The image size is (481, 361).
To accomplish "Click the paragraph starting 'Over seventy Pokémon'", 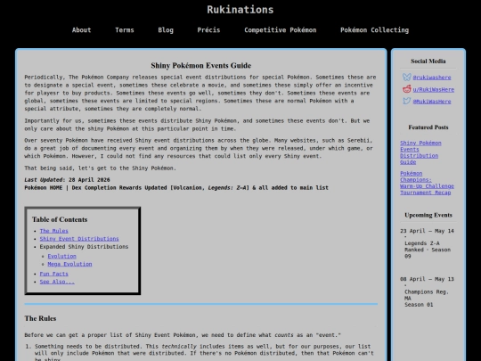I will tap(199, 148).
